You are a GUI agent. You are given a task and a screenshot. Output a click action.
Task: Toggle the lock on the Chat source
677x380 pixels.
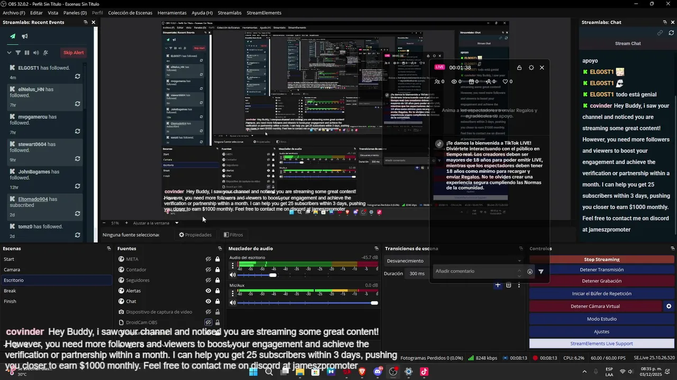217,301
